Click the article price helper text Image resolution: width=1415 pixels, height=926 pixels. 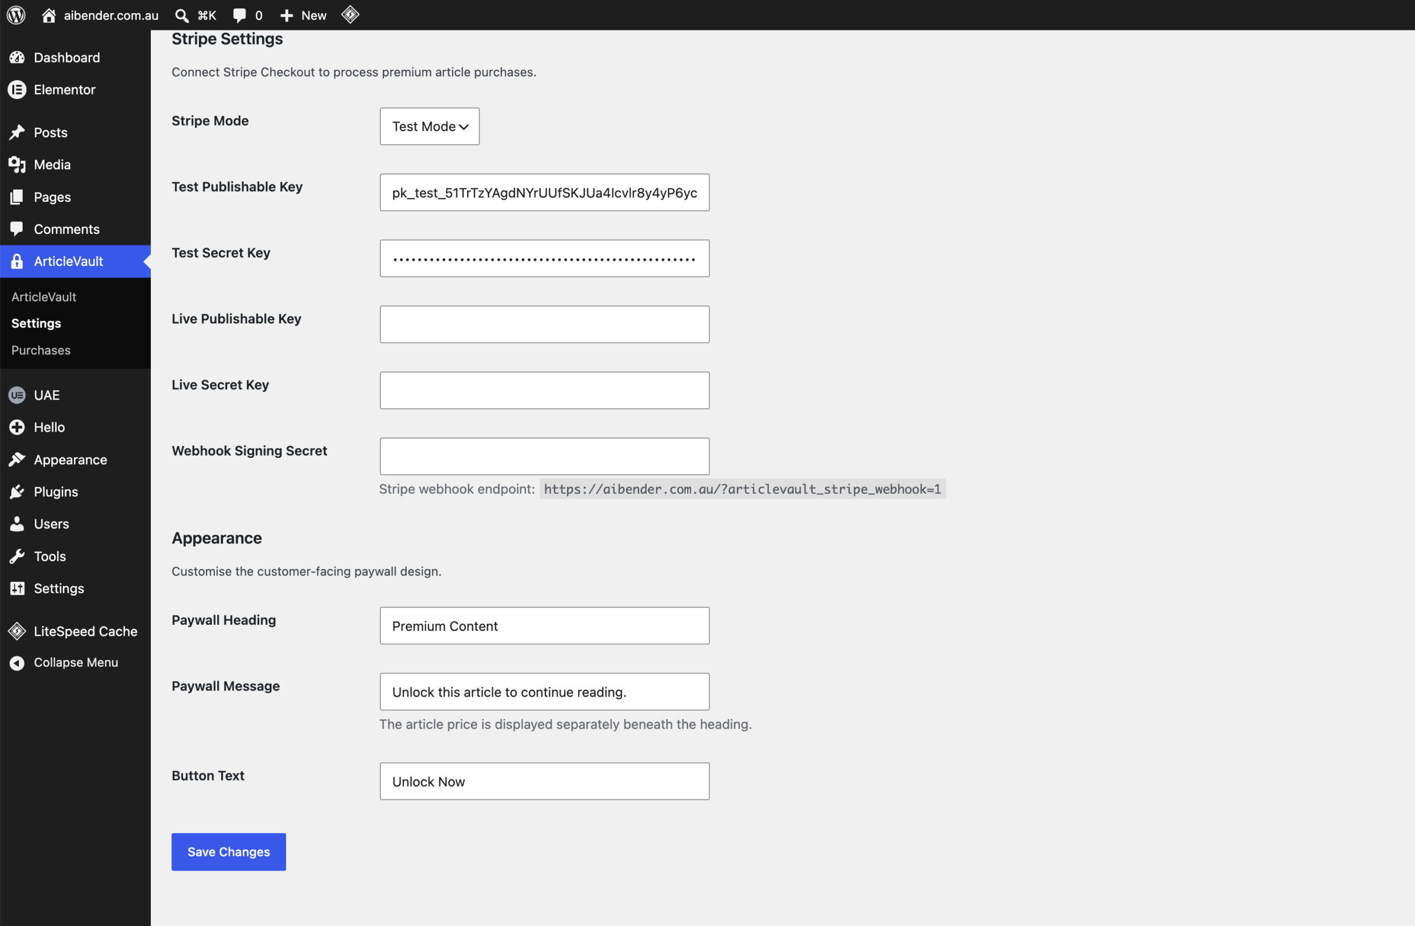pyautogui.click(x=565, y=724)
